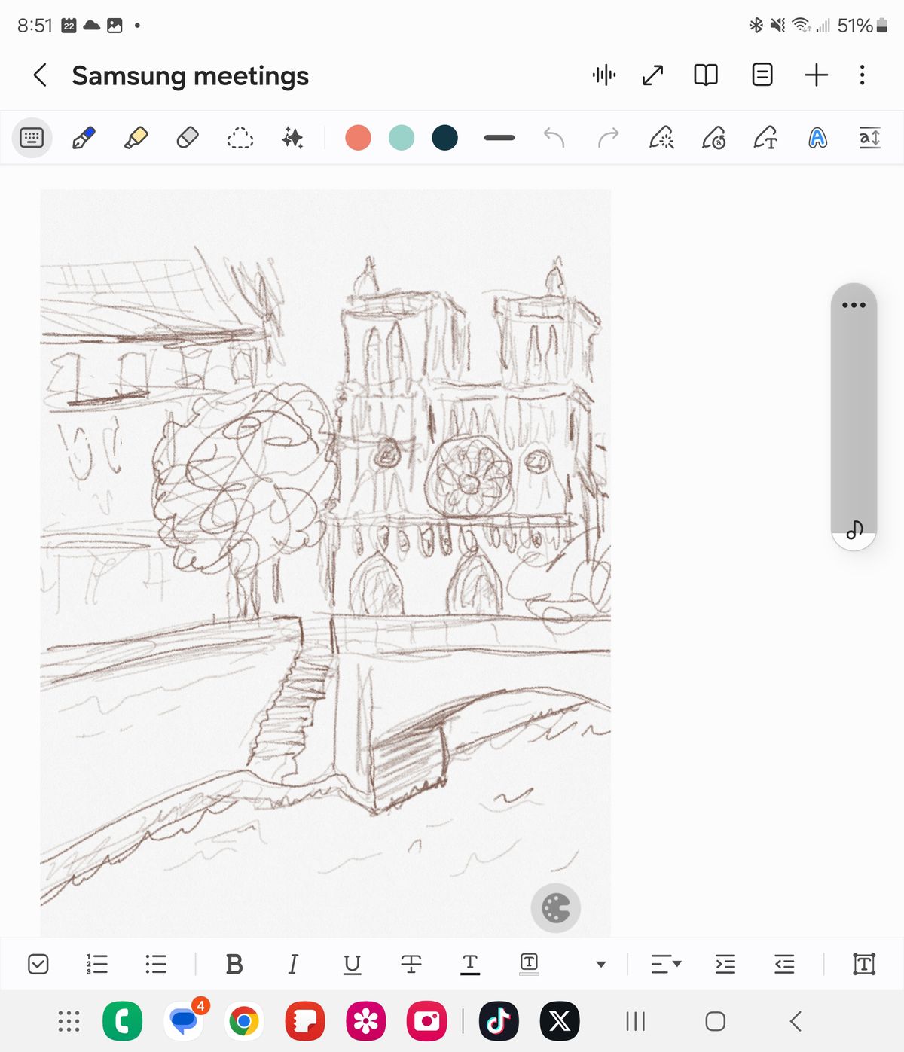904x1052 pixels.
Task: Open reading mode book icon
Action: click(x=706, y=75)
